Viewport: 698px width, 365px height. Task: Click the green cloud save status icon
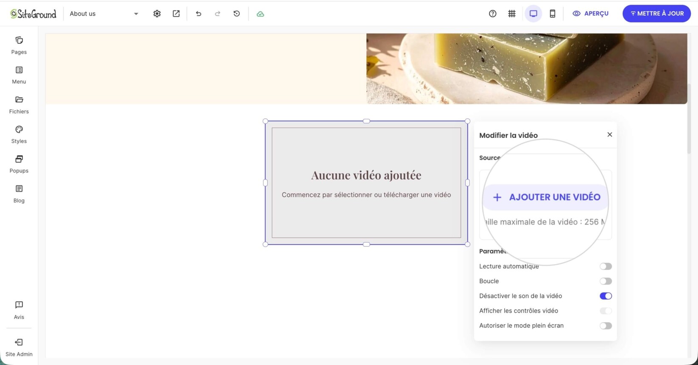tap(260, 14)
